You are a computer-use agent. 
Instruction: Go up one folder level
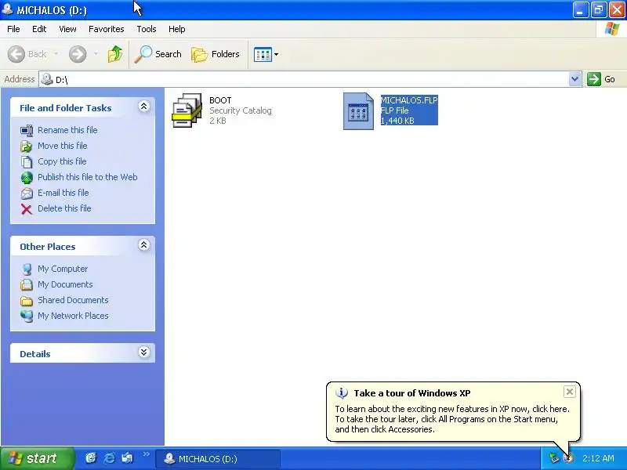click(x=115, y=54)
